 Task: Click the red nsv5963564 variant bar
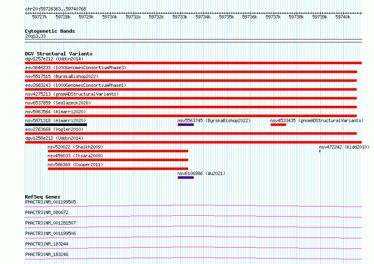pyautogui.click(x=191, y=116)
